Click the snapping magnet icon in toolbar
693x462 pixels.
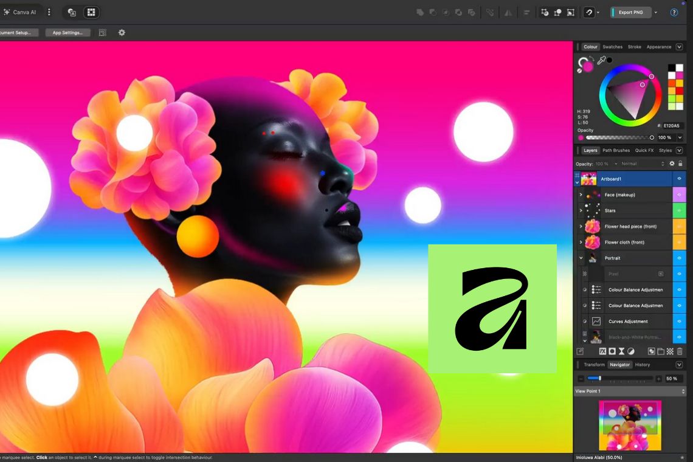[588, 12]
